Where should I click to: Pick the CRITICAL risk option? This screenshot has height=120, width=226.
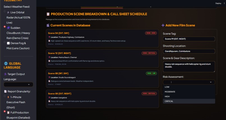pyautogui.click(x=189, y=101)
